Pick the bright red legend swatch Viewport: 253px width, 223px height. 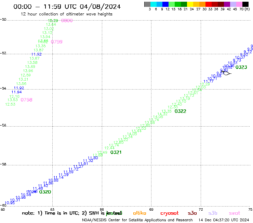[x=209, y=4]
